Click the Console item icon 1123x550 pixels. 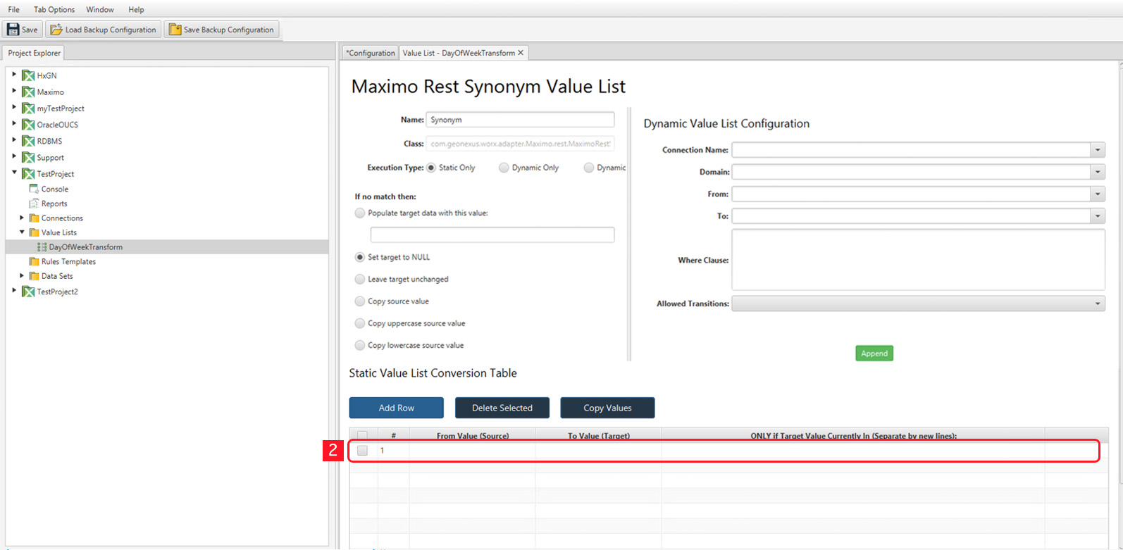point(34,189)
